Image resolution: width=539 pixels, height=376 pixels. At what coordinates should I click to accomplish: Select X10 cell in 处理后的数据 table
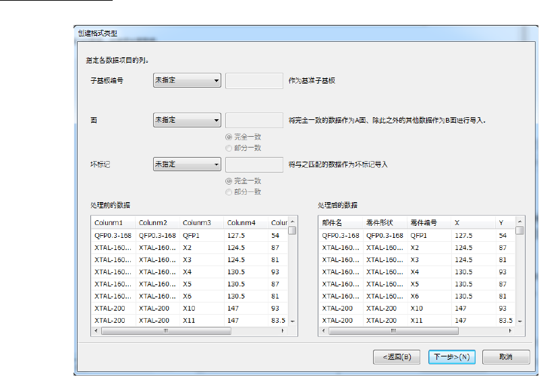click(x=429, y=309)
